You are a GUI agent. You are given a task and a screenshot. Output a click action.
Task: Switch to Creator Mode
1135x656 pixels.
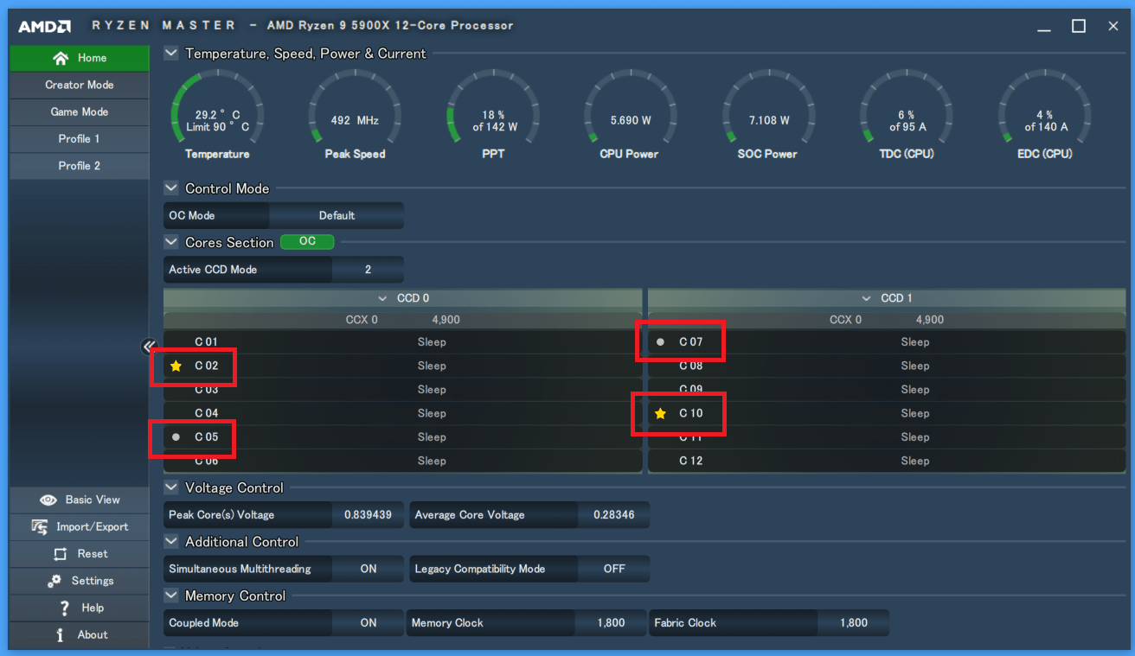(80, 85)
